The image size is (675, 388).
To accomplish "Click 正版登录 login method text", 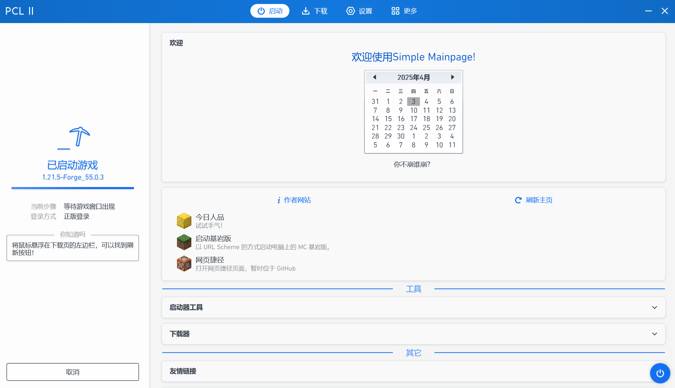I will coord(76,216).
